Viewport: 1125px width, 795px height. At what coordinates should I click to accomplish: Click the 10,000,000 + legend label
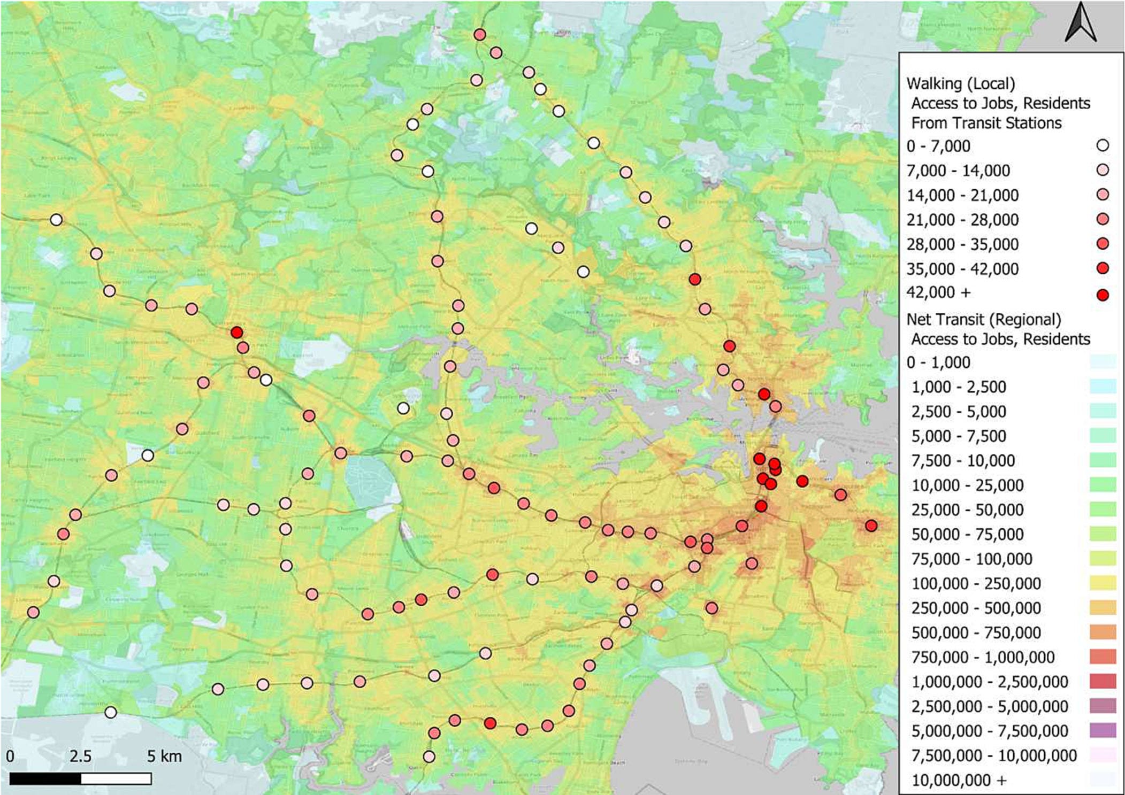959,780
